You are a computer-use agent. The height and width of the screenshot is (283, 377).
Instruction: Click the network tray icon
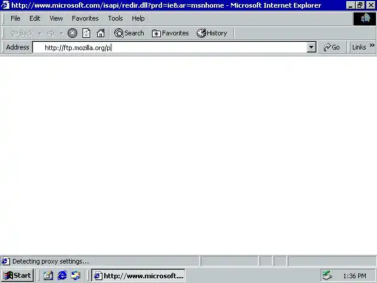(328, 275)
